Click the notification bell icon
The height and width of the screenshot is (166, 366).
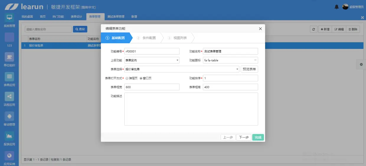coord(336,7)
